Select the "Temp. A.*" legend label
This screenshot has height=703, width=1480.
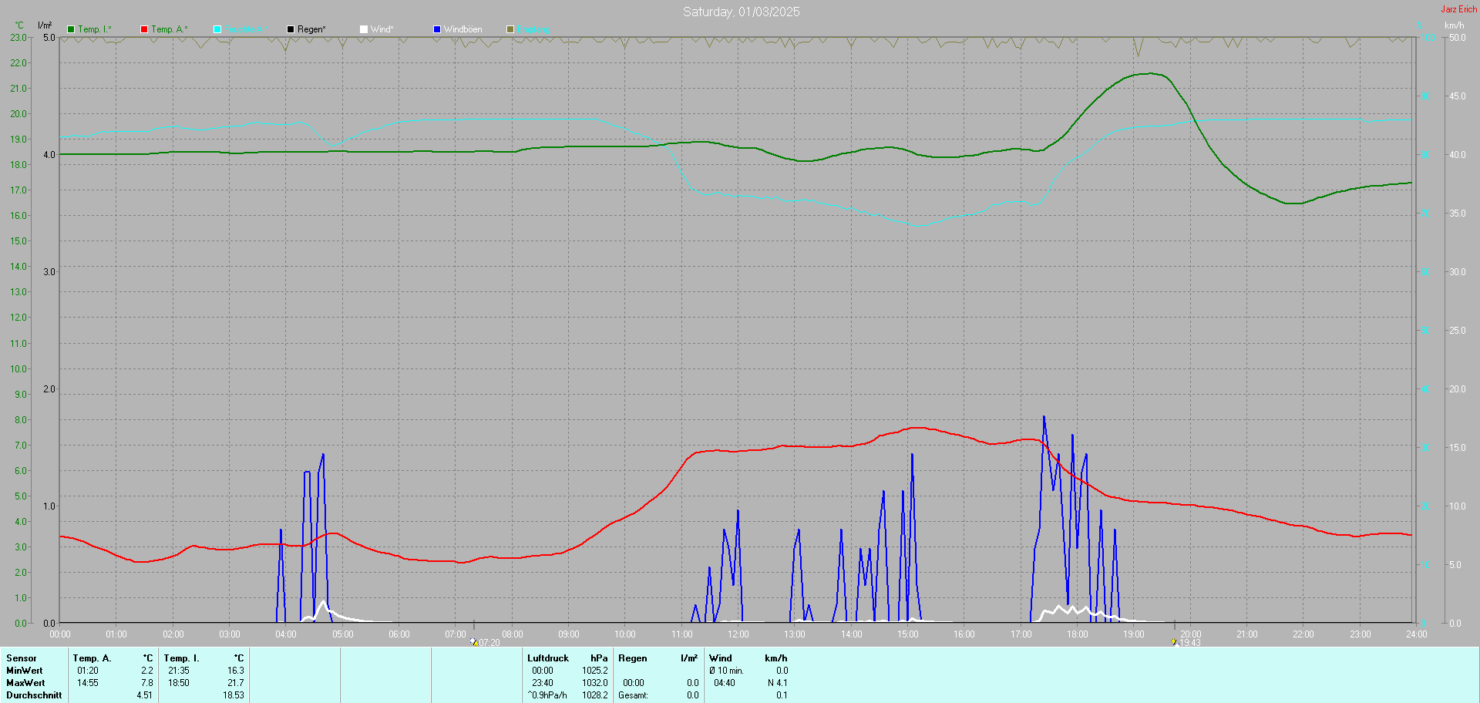(x=170, y=29)
